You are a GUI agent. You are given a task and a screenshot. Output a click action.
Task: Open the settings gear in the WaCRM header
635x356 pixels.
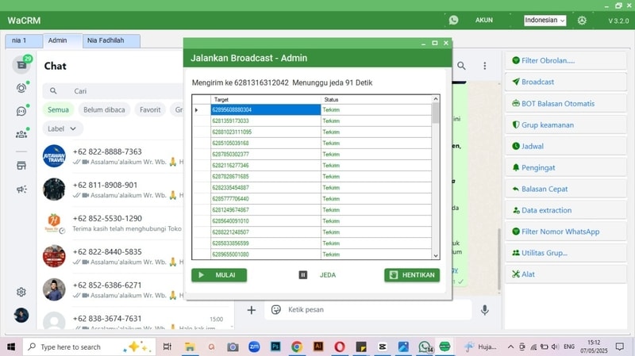point(582,21)
